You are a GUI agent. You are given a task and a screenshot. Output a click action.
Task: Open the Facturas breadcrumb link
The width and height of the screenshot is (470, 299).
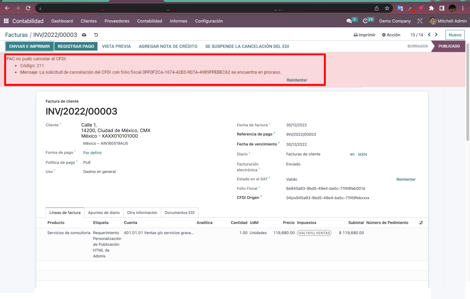[x=16, y=35]
